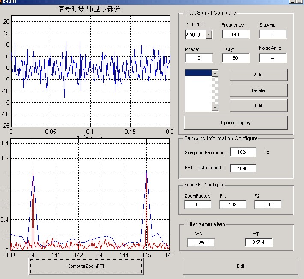
Task: Click the signal list scroll up arrow
Action: [215, 73]
